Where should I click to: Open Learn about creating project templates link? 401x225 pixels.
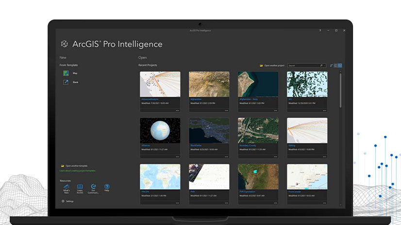[78, 171]
